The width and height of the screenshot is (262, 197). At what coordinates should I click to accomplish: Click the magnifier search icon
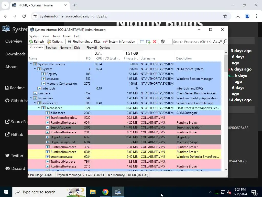pyautogui.click(x=225, y=41)
